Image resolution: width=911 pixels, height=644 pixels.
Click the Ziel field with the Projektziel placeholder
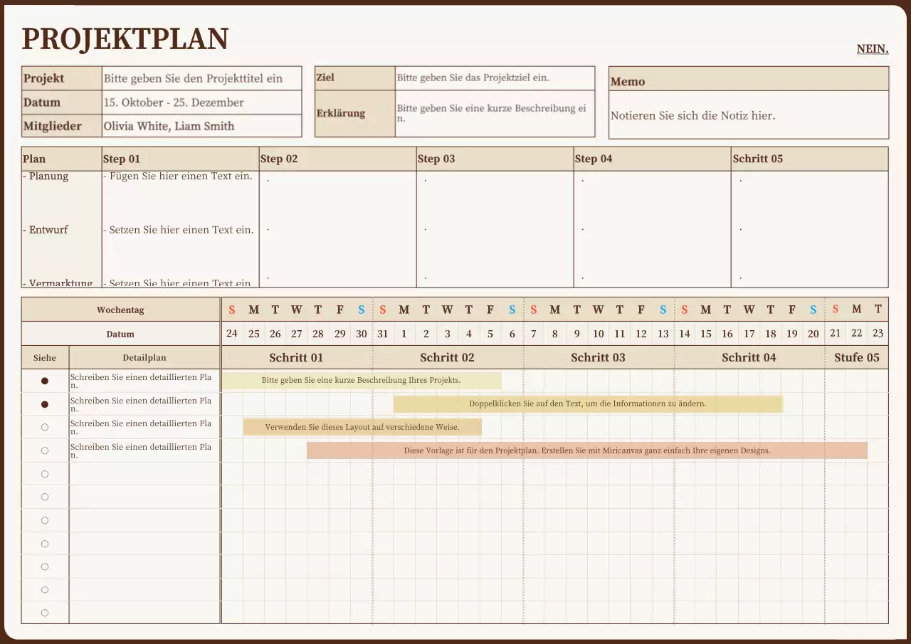click(495, 78)
